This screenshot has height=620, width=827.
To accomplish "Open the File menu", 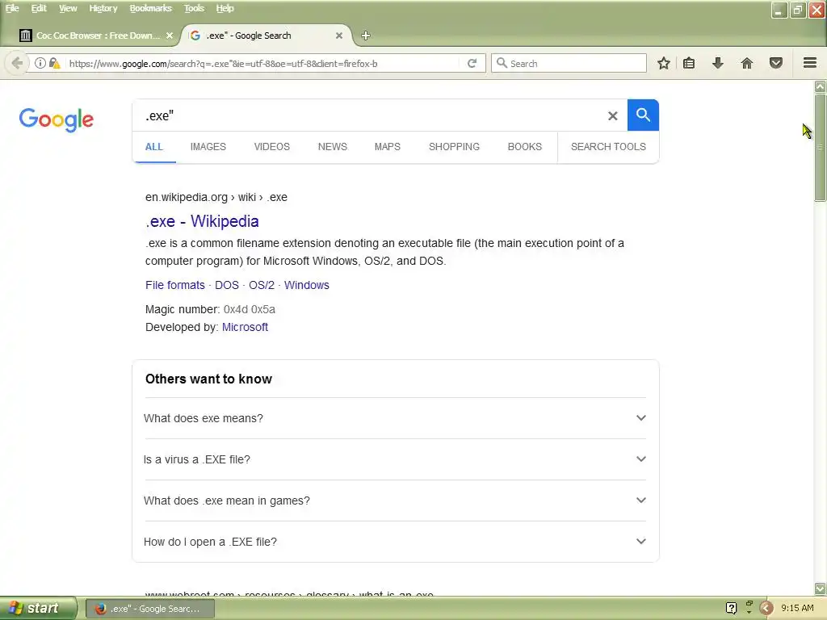I will pyautogui.click(x=12, y=8).
